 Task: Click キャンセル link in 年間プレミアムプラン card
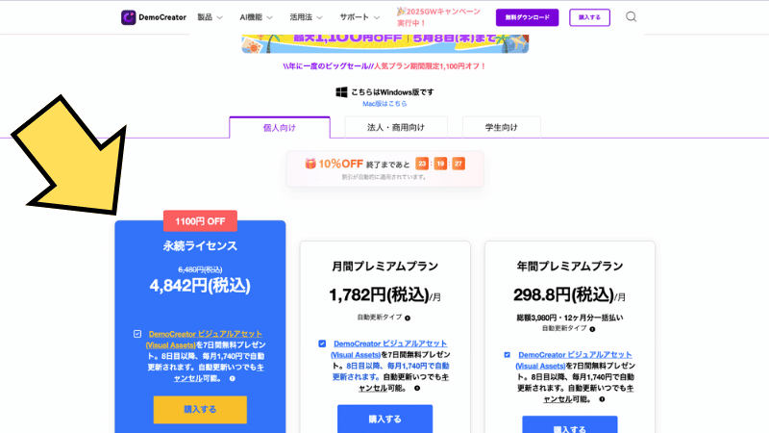588,394
